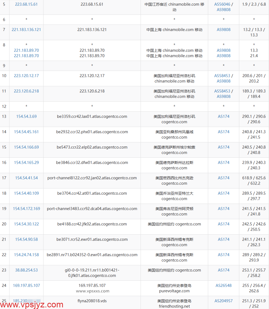The image size is (269, 309).
Task: Click location text friendhosting.net in hop 25
Action: pyautogui.click(x=174, y=306)
